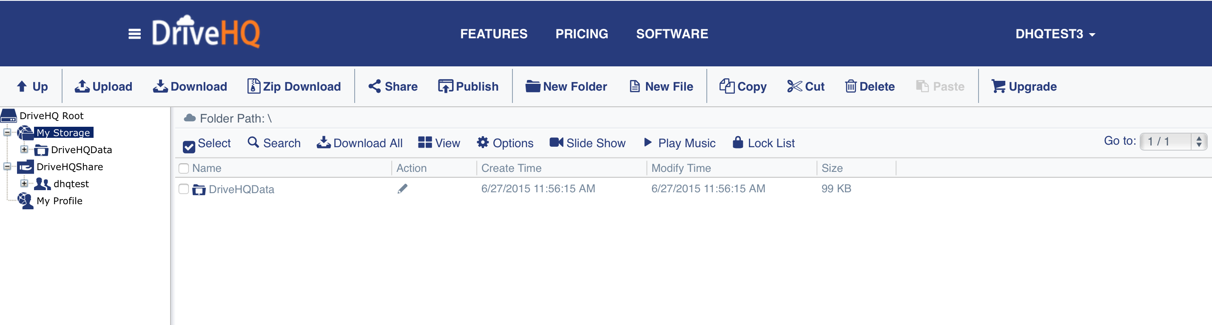The height and width of the screenshot is (325, 1212).
Task: Open the DHQTEST3 account dropdown
Action: (1055, 34)
